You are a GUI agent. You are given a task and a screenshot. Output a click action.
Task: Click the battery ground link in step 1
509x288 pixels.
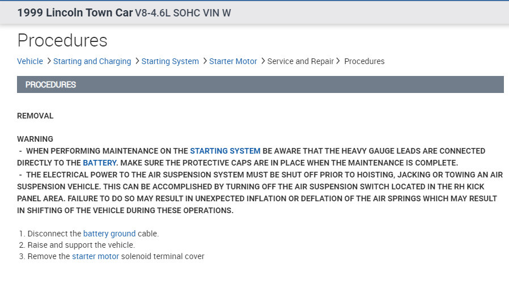tap(109, 234)
